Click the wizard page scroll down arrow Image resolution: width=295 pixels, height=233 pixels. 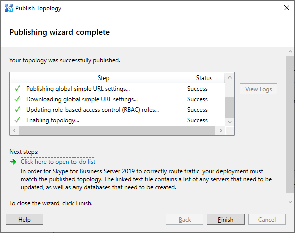(290, 202)
